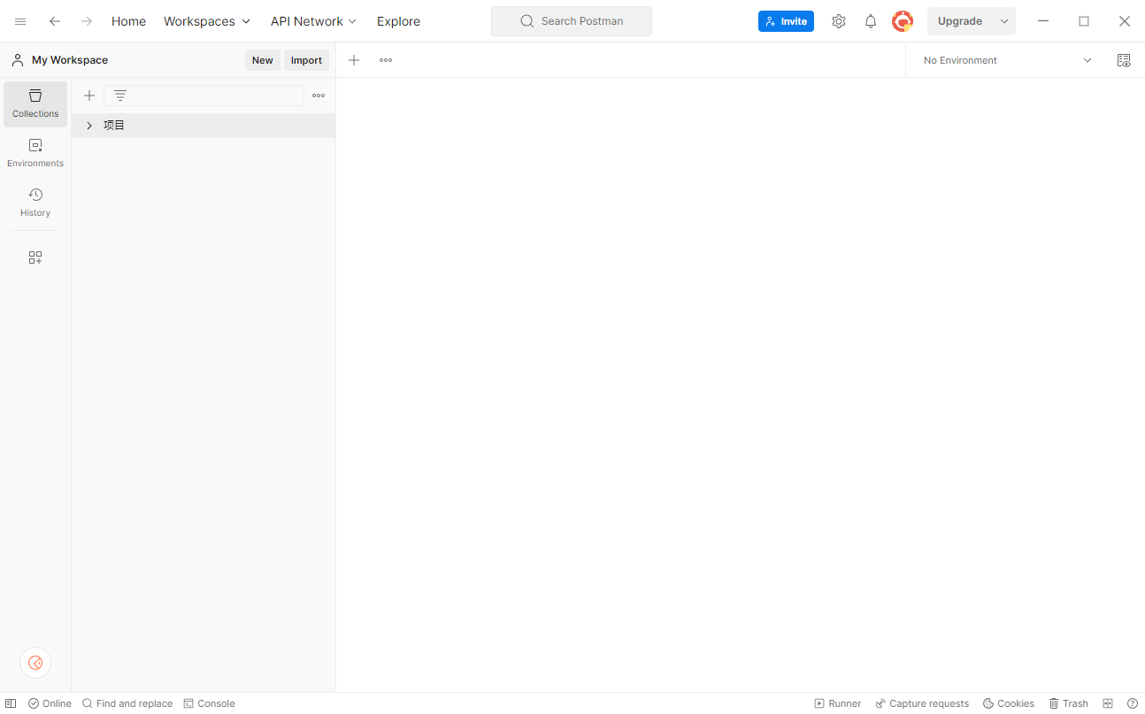Open Find and replace

click(127, 703)
